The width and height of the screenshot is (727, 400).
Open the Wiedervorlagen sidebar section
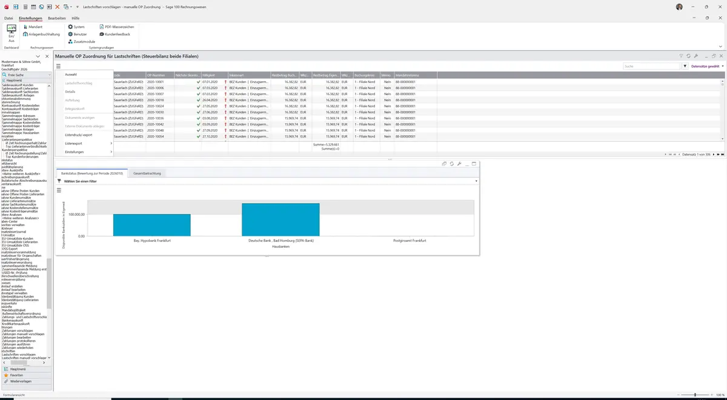(25, 381)
